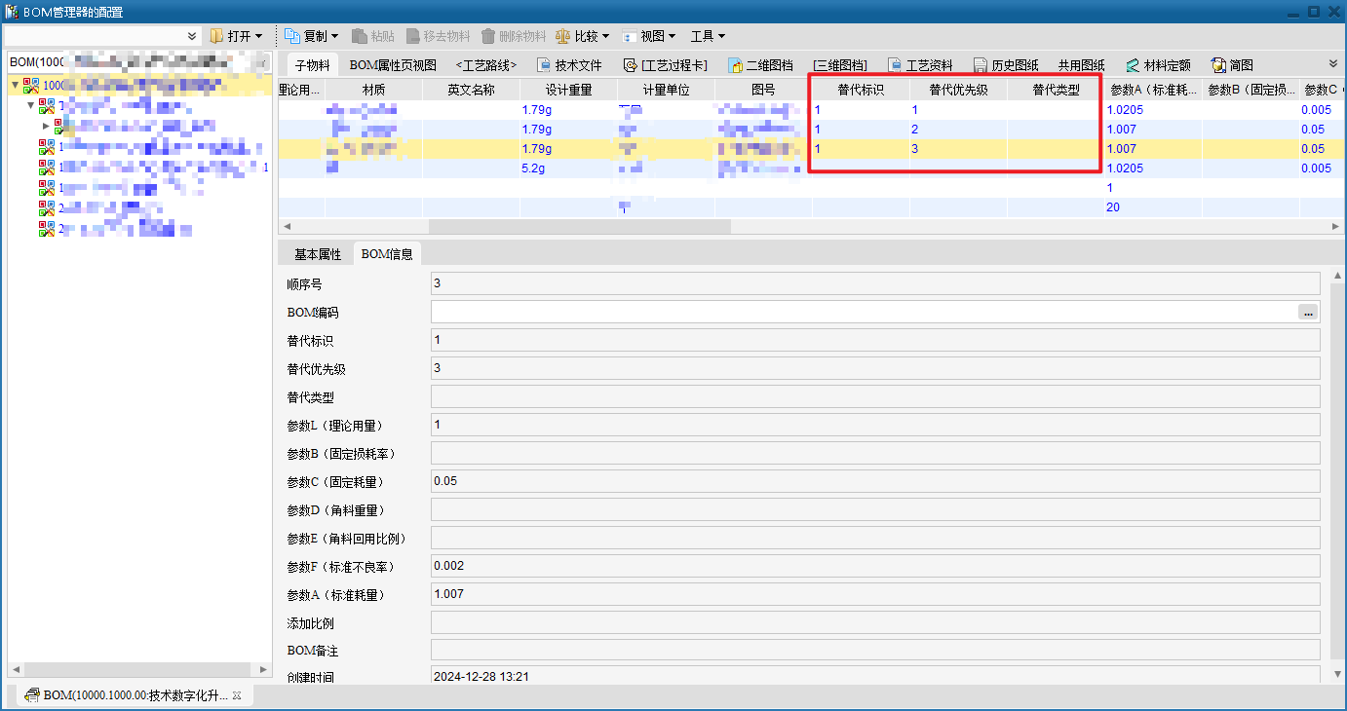The height and width of the screenshot is (711, 1347).
Task: Collapse the root BOM tree node
Action: (15, 86)
